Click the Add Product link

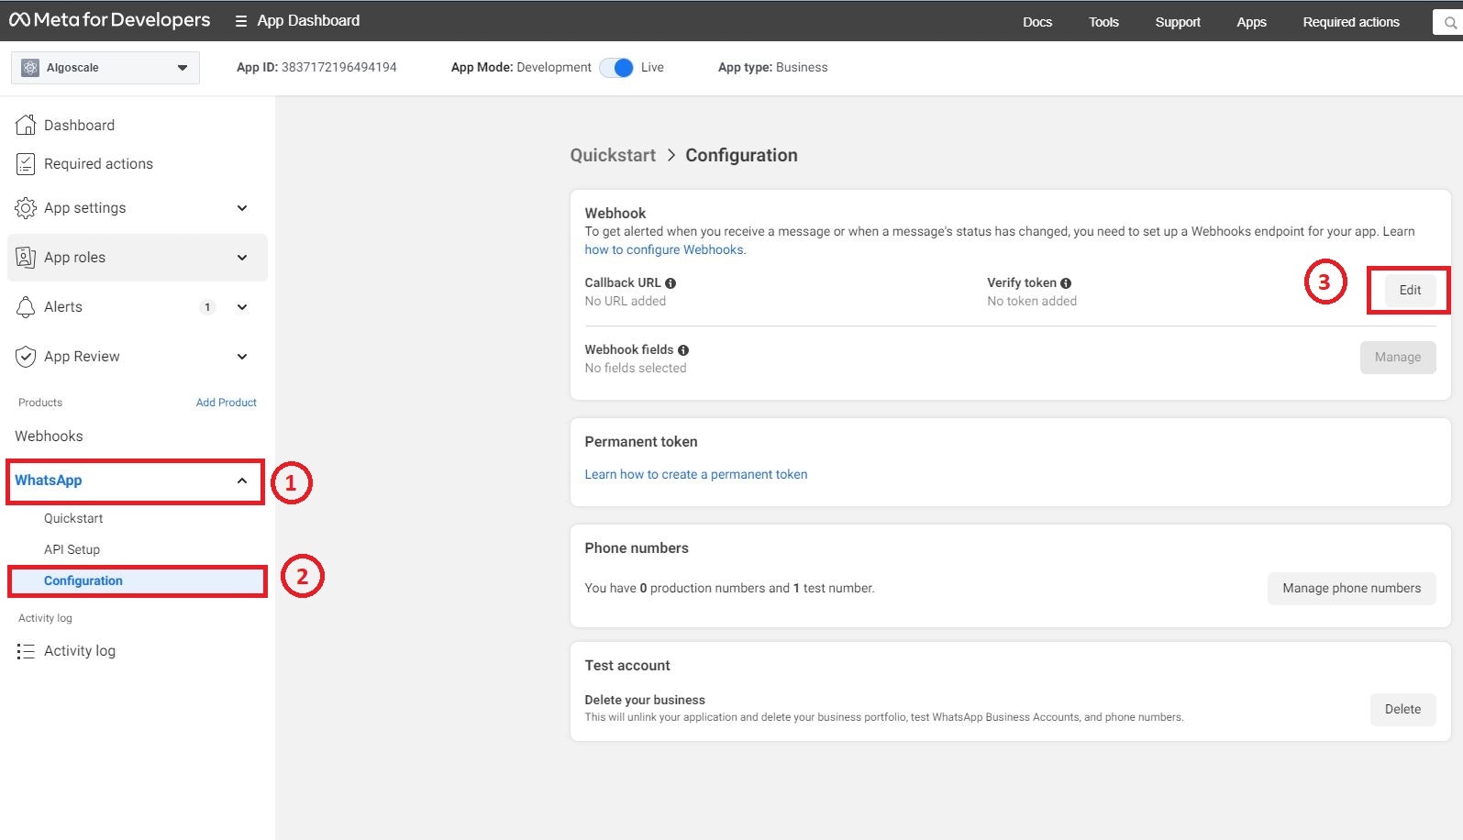coord(227,403)
